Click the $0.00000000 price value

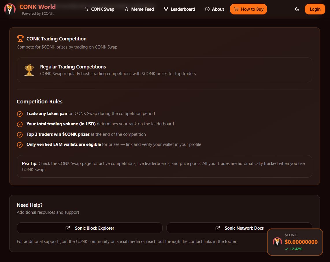click(301, 242)
